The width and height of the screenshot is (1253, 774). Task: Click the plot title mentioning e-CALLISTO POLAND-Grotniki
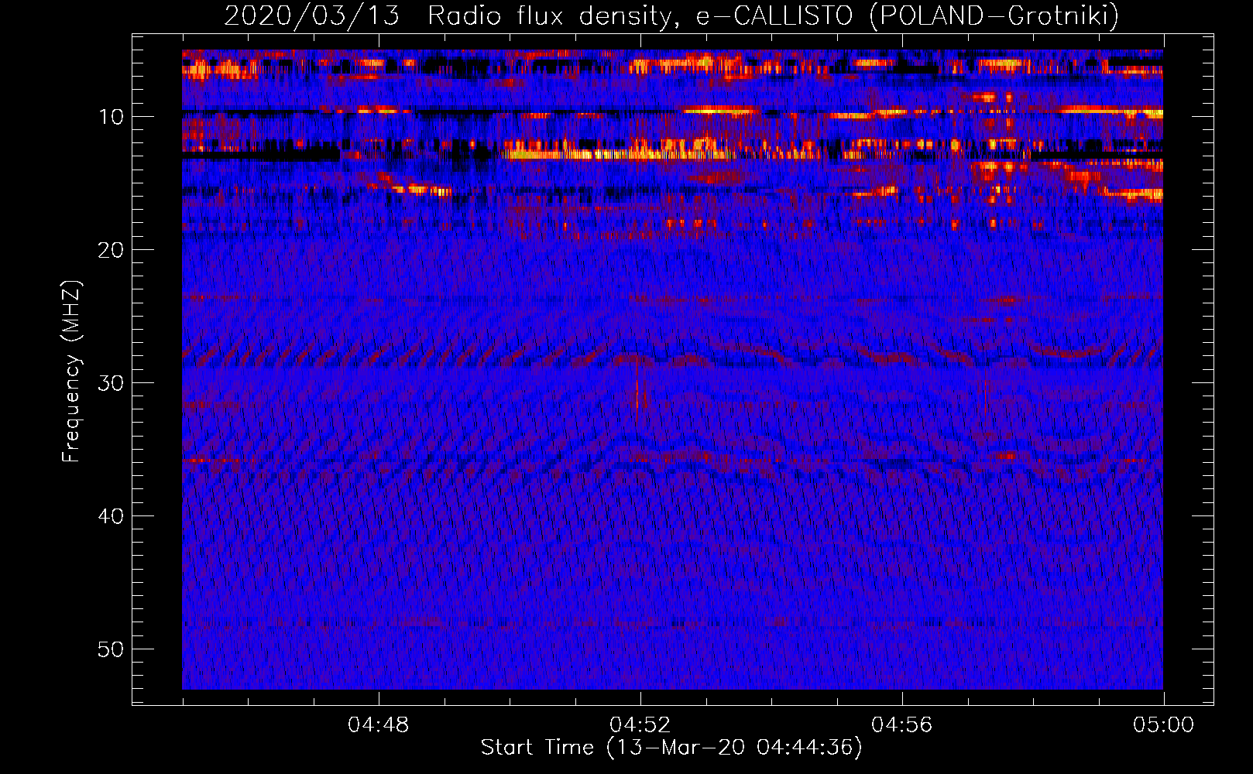[x=671, y=15]
